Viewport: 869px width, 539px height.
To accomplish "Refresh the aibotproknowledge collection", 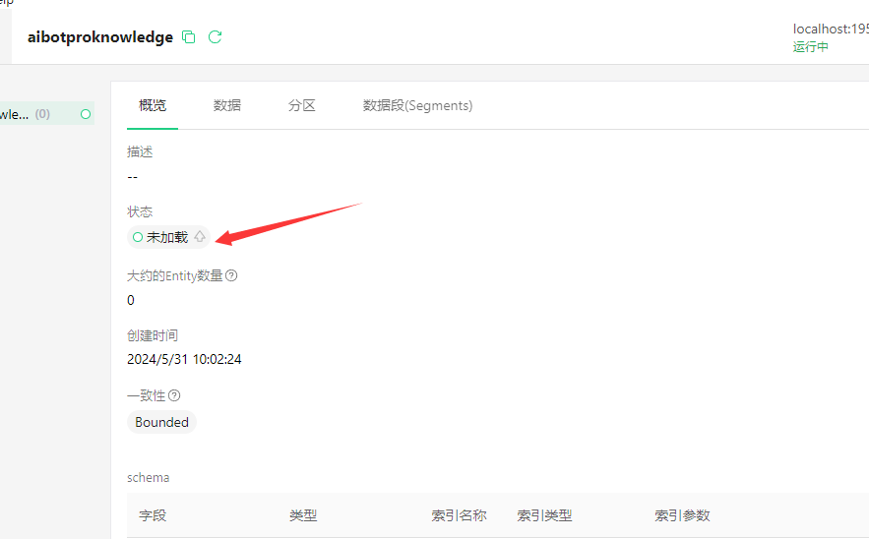I will coord(216,37).
